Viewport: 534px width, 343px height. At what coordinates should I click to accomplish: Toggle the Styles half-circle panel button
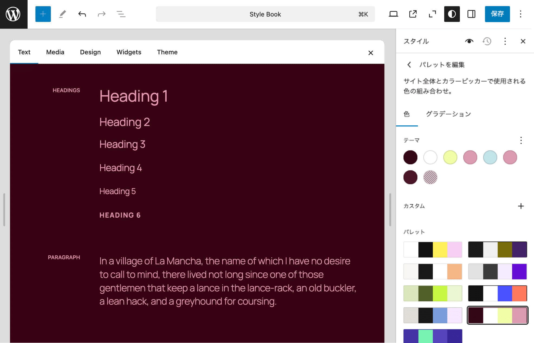[452, 14]
